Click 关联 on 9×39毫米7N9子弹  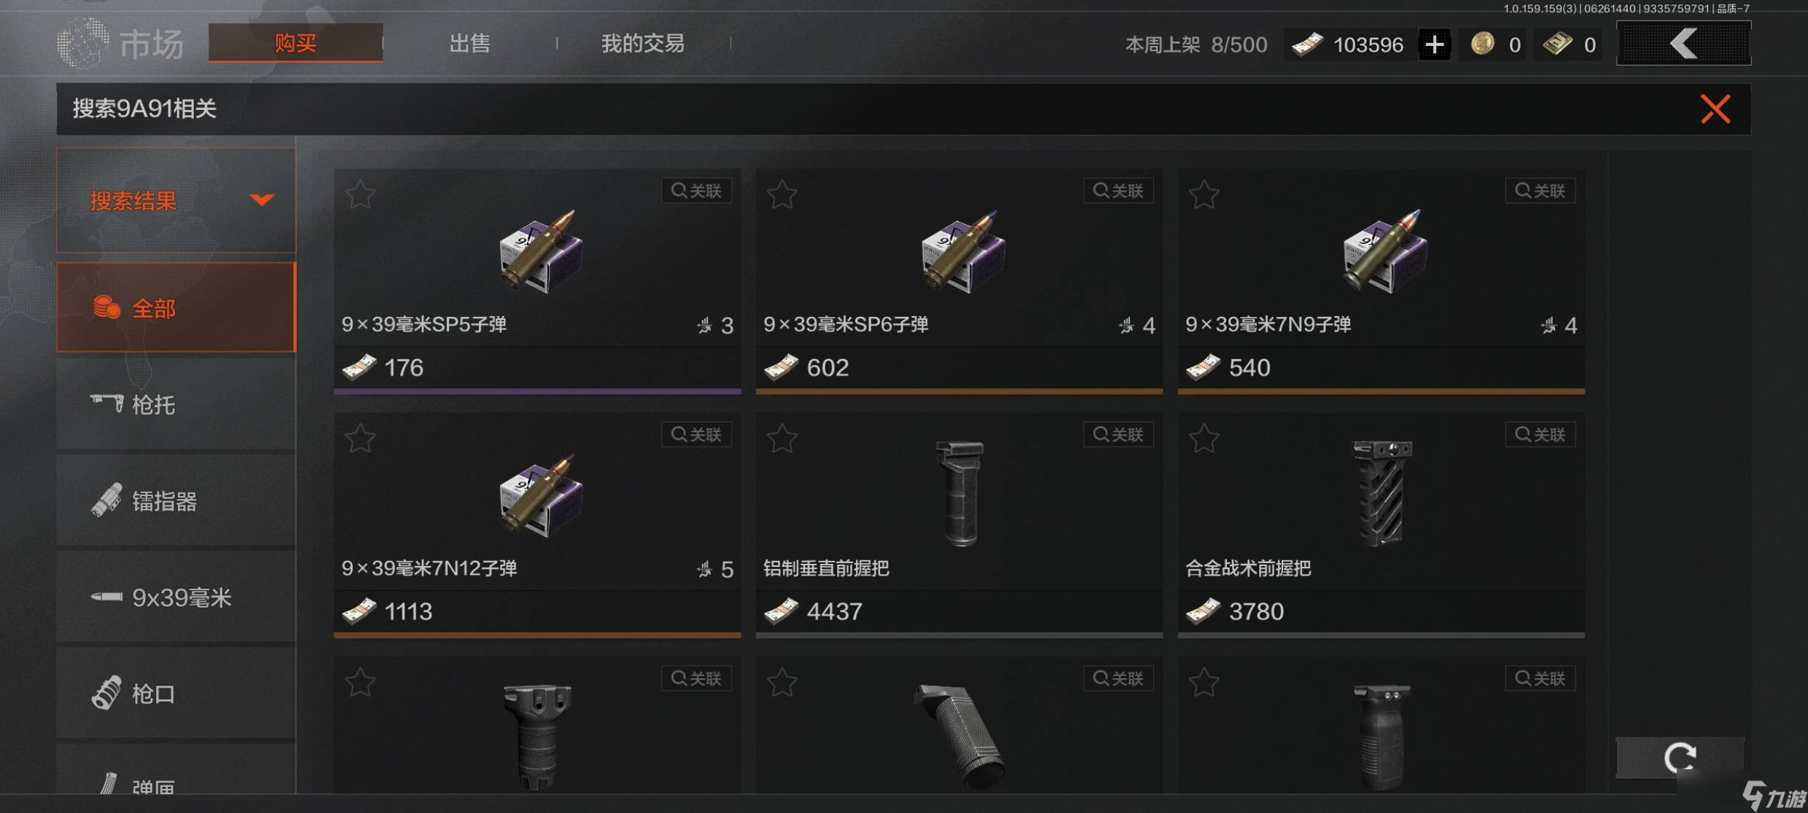pos(1540,191)
